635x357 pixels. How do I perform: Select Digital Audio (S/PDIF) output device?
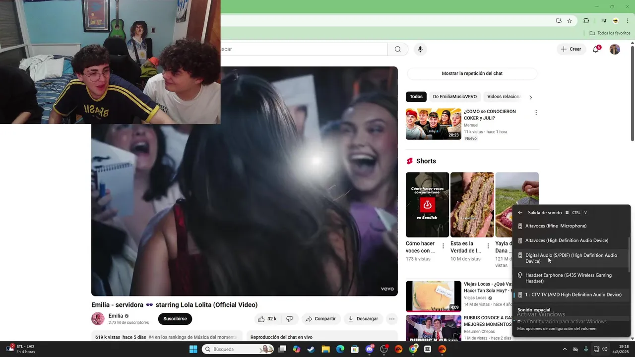(571, 258)
